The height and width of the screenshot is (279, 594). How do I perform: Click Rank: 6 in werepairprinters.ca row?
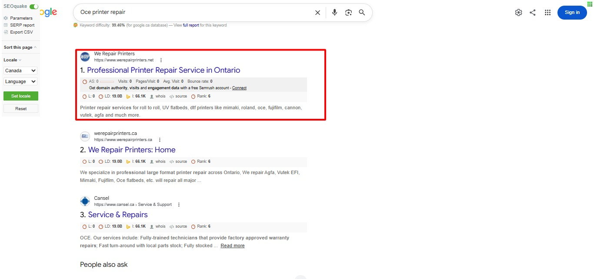[x=201, y=161]
